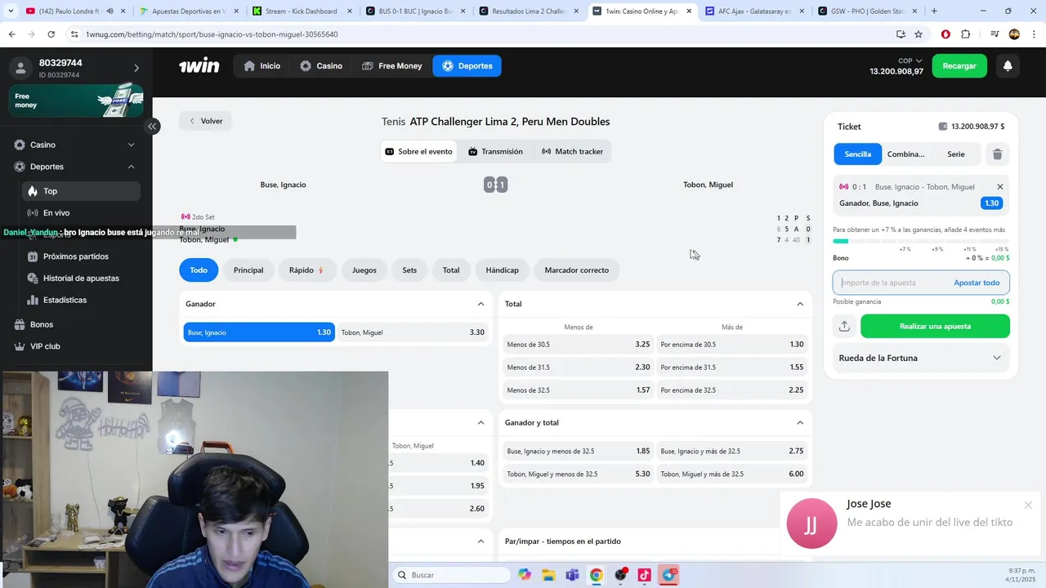
Task: Filter markets by Total chip
Action: point(451,270)
